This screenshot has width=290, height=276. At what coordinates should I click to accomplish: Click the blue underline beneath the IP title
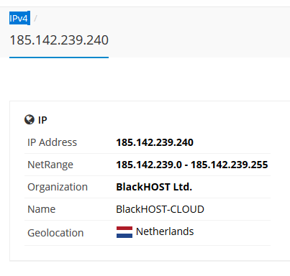[x=59, y=57]
